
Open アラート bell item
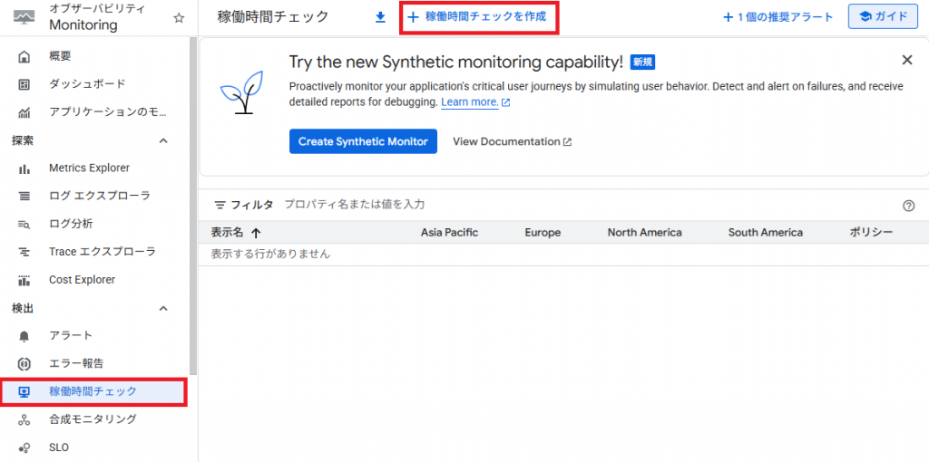[71, 336]
